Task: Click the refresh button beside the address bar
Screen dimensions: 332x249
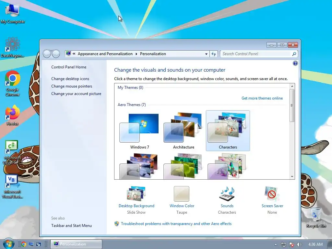Action: (214, 54)
